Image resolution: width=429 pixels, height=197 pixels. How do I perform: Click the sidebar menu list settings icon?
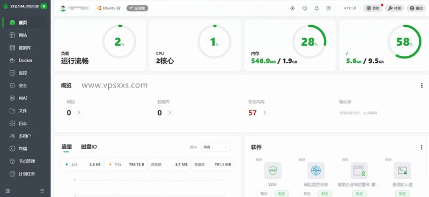[42, 191]
